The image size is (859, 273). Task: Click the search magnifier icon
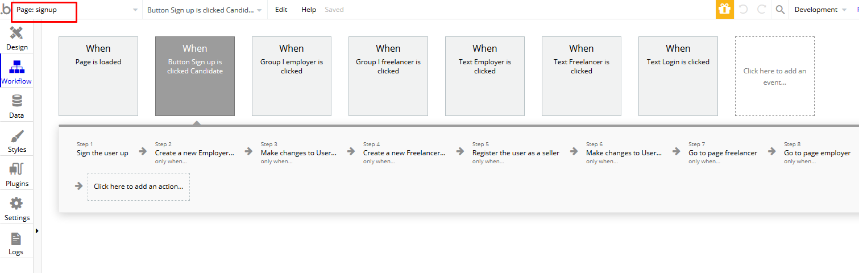pyautogui.click(x=780, y=10)
